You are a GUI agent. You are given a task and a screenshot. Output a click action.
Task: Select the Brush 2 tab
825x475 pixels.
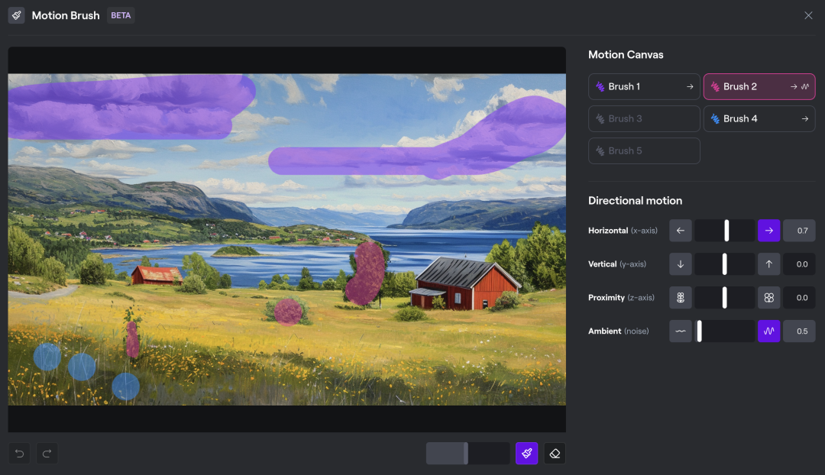(759, 87)
